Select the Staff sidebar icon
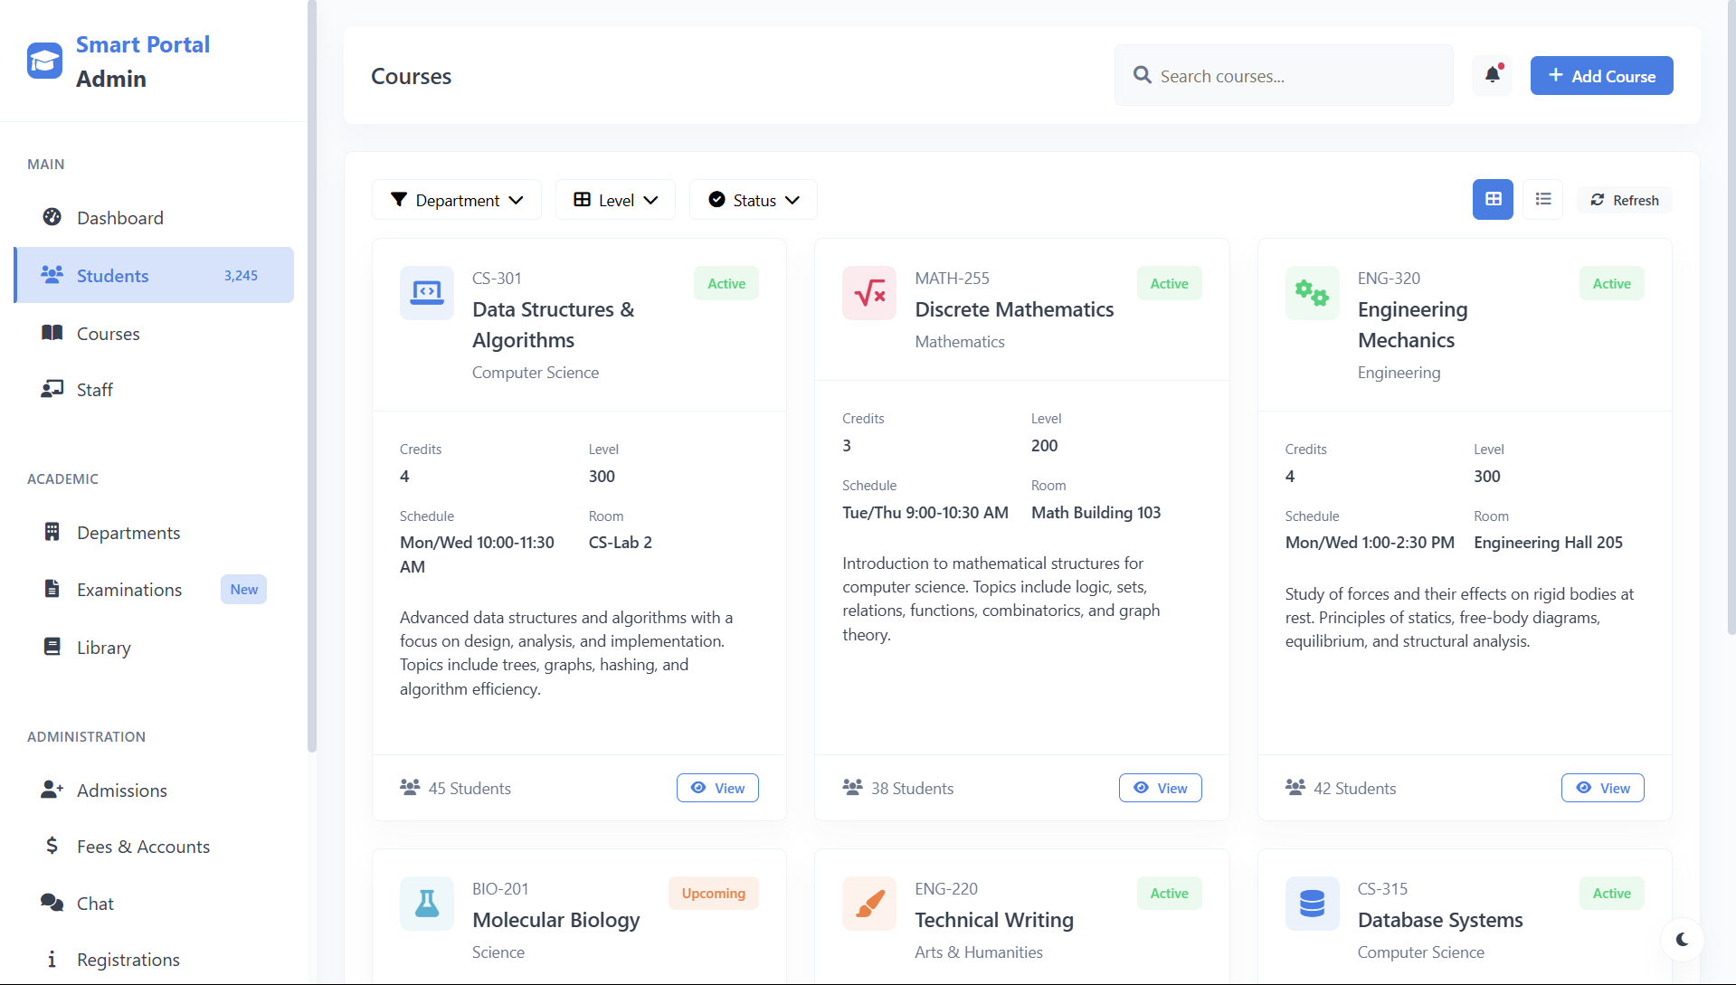1736x985 pixels. (x=52, y=389)
